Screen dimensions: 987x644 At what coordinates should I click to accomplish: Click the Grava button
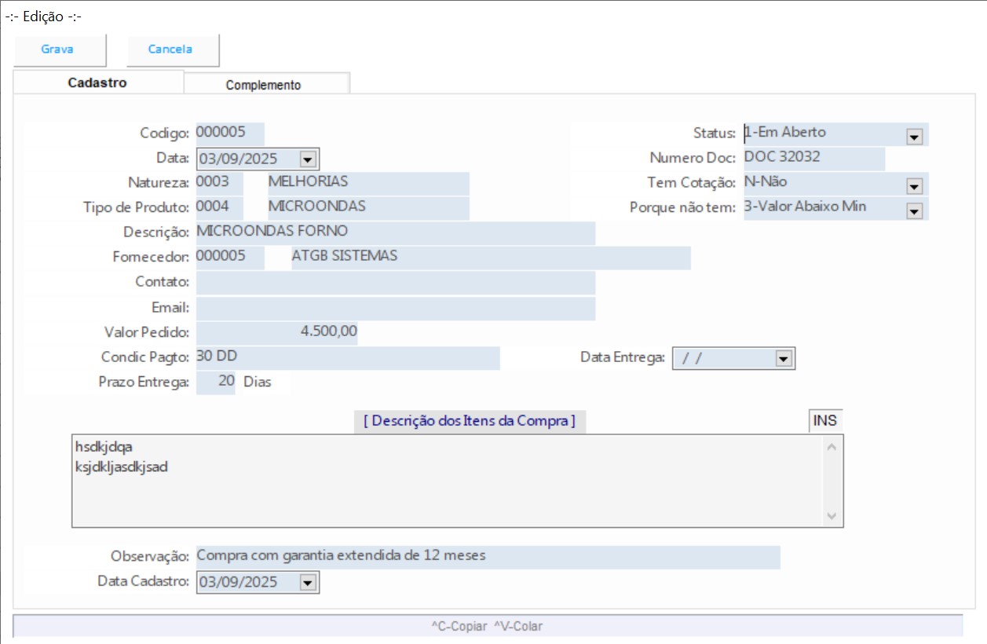point(57,49)
